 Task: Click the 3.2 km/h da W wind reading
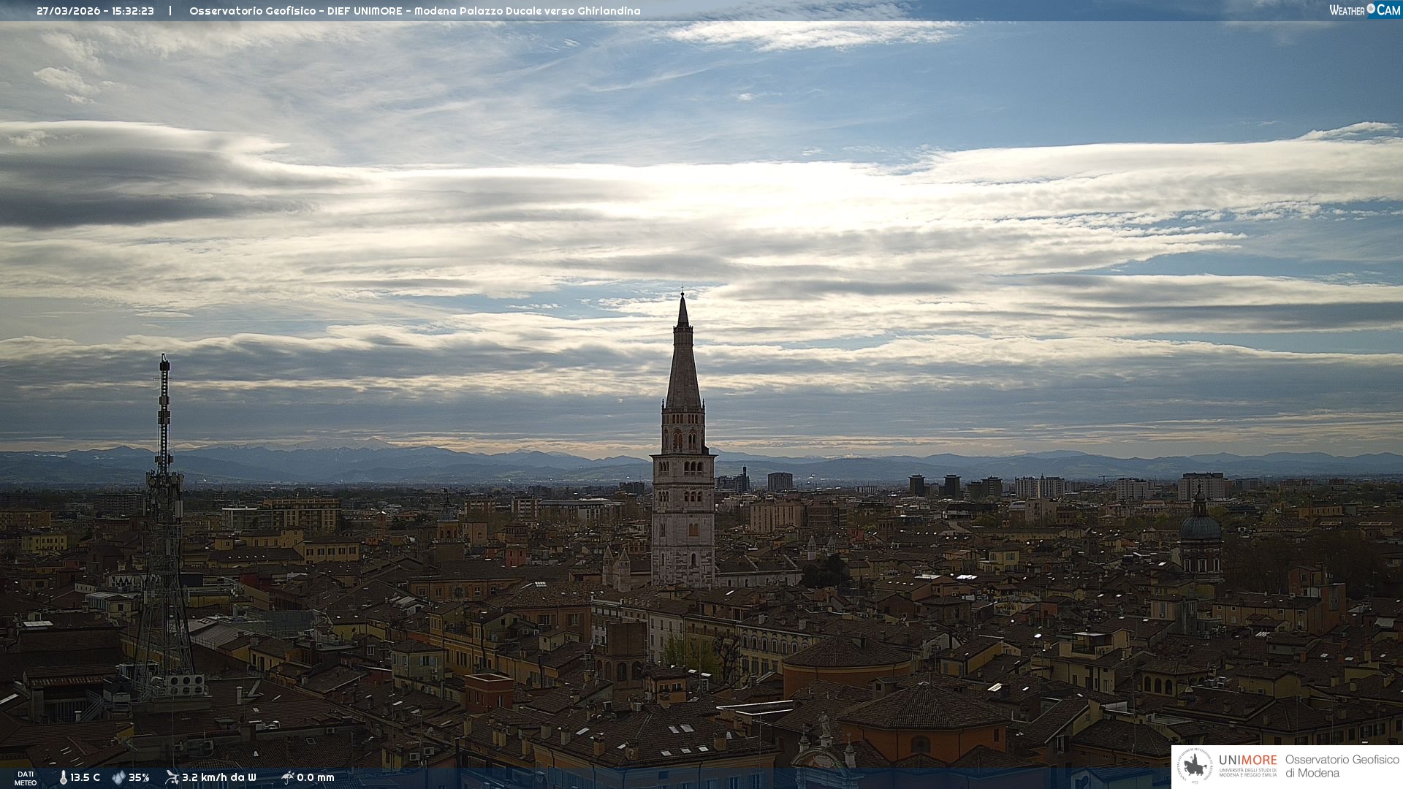tap(218, 777)
